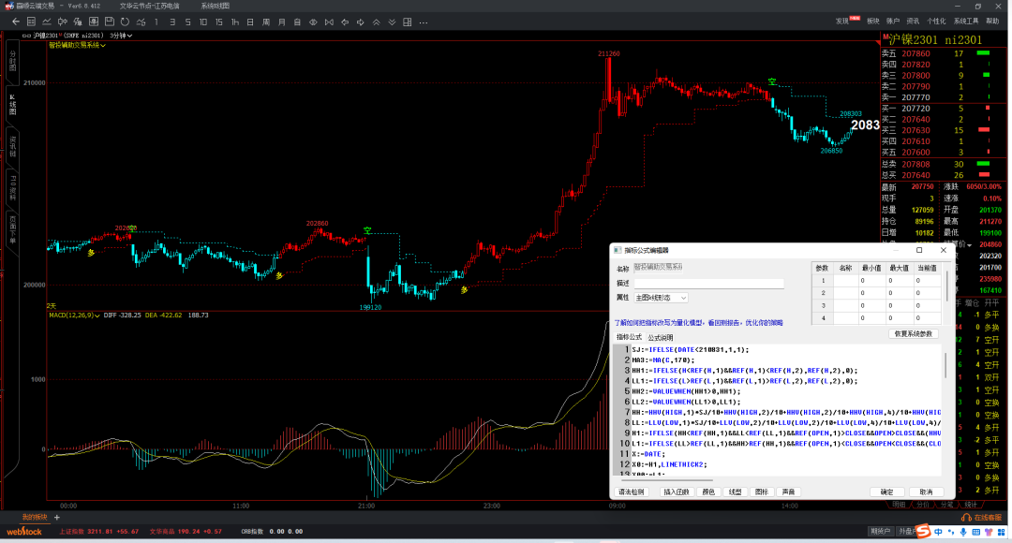Select the line chart toolbar icon
Image resolution: width=1012 pixels, height=543 pixels.
click(47, 22)
